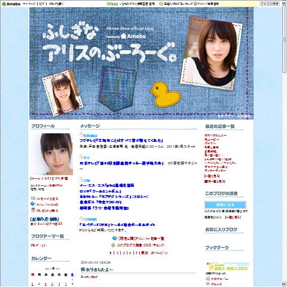Click the blue Amember badge icon in sidebar
The image size is (287, 287).
[x=33, y=204]
